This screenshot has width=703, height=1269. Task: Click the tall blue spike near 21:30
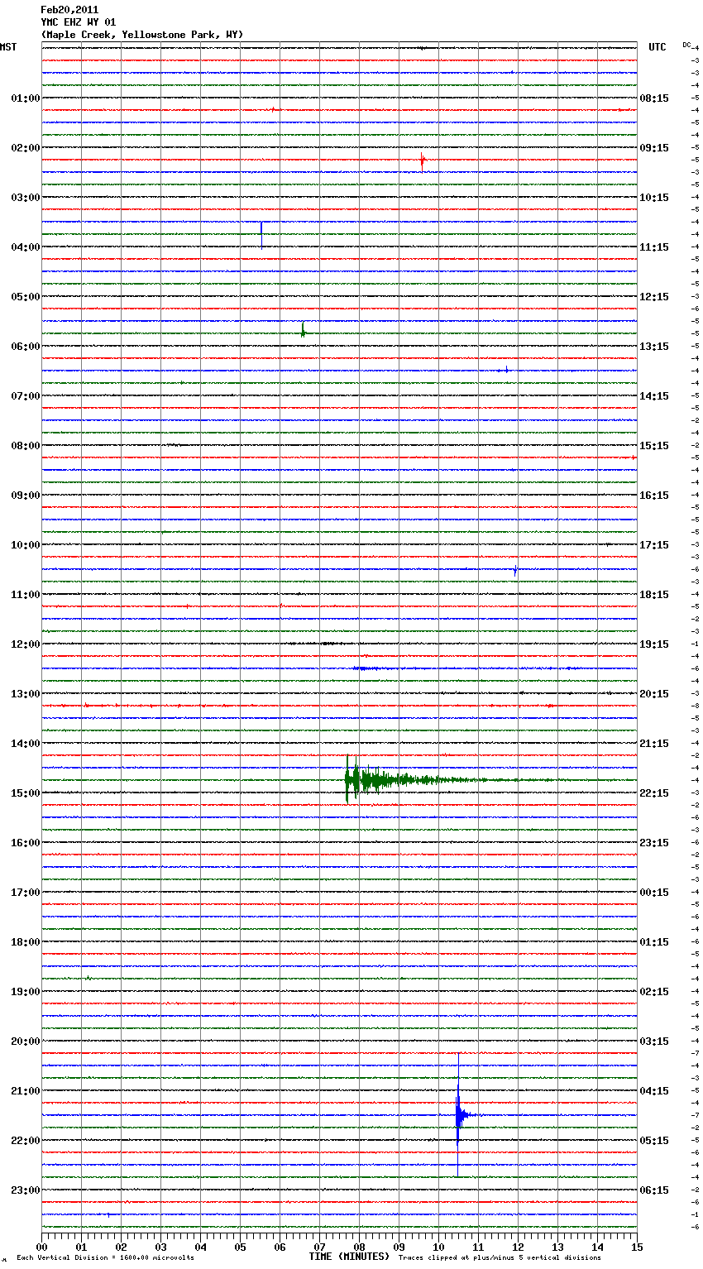(458, 1115)
